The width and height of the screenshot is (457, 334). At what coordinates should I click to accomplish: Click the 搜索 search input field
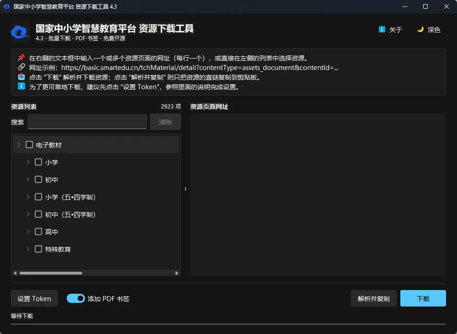pos(87,122)
